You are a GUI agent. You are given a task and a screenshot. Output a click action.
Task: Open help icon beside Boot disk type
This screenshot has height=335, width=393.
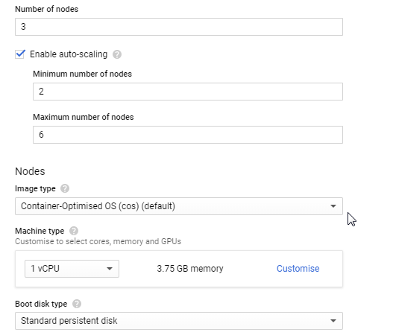click(77, 304)
